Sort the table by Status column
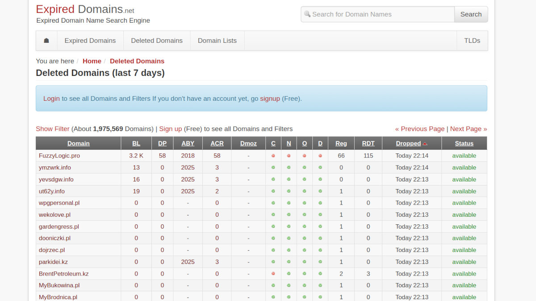The height and width of the screenshot is (301, 536). click(464, 144)
